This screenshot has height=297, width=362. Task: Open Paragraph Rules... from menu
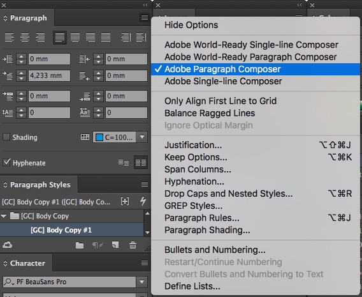click(x=256, y=218)
